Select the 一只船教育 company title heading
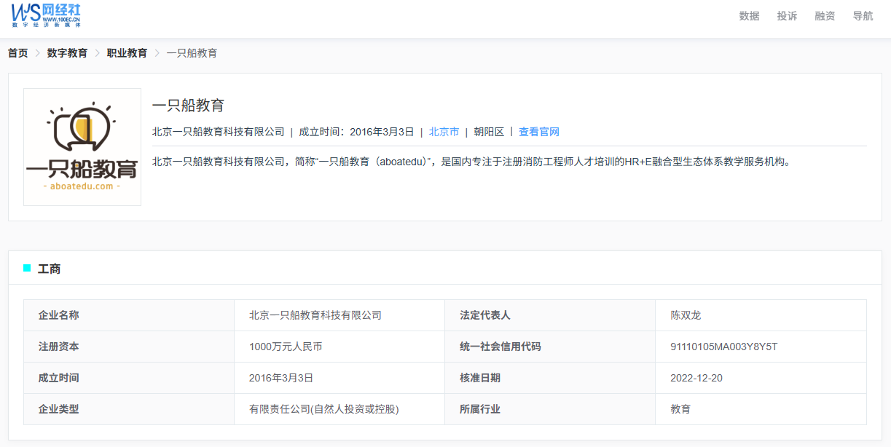Image resolution: width=891 pixels, height=447 pixels. (x=188, y=106)
